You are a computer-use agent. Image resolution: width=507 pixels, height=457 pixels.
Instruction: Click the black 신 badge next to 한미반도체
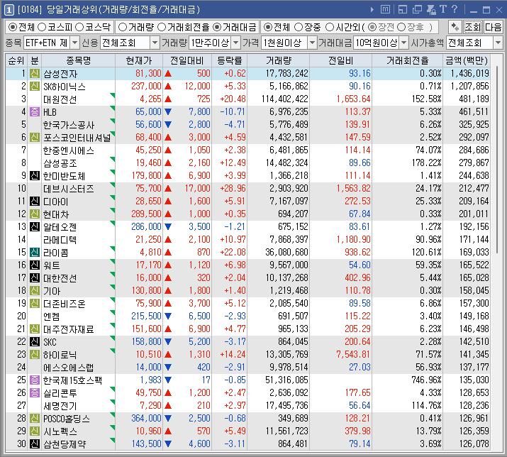click(x=35, y=175)
